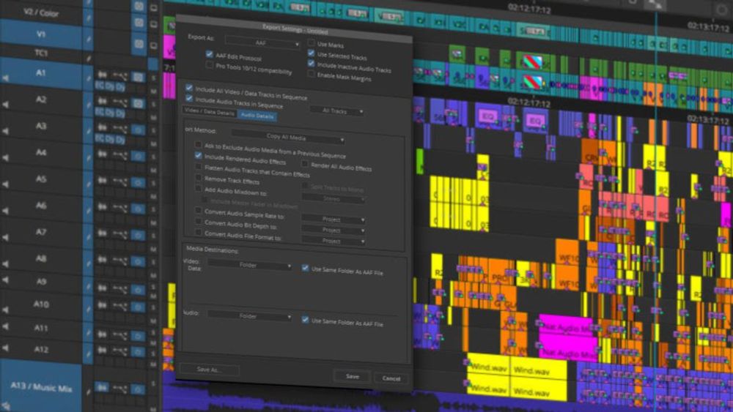Screen dimensions: 733x412
Task: Open the Video Data Folder dropdown
Action: [x=250, y=265]
